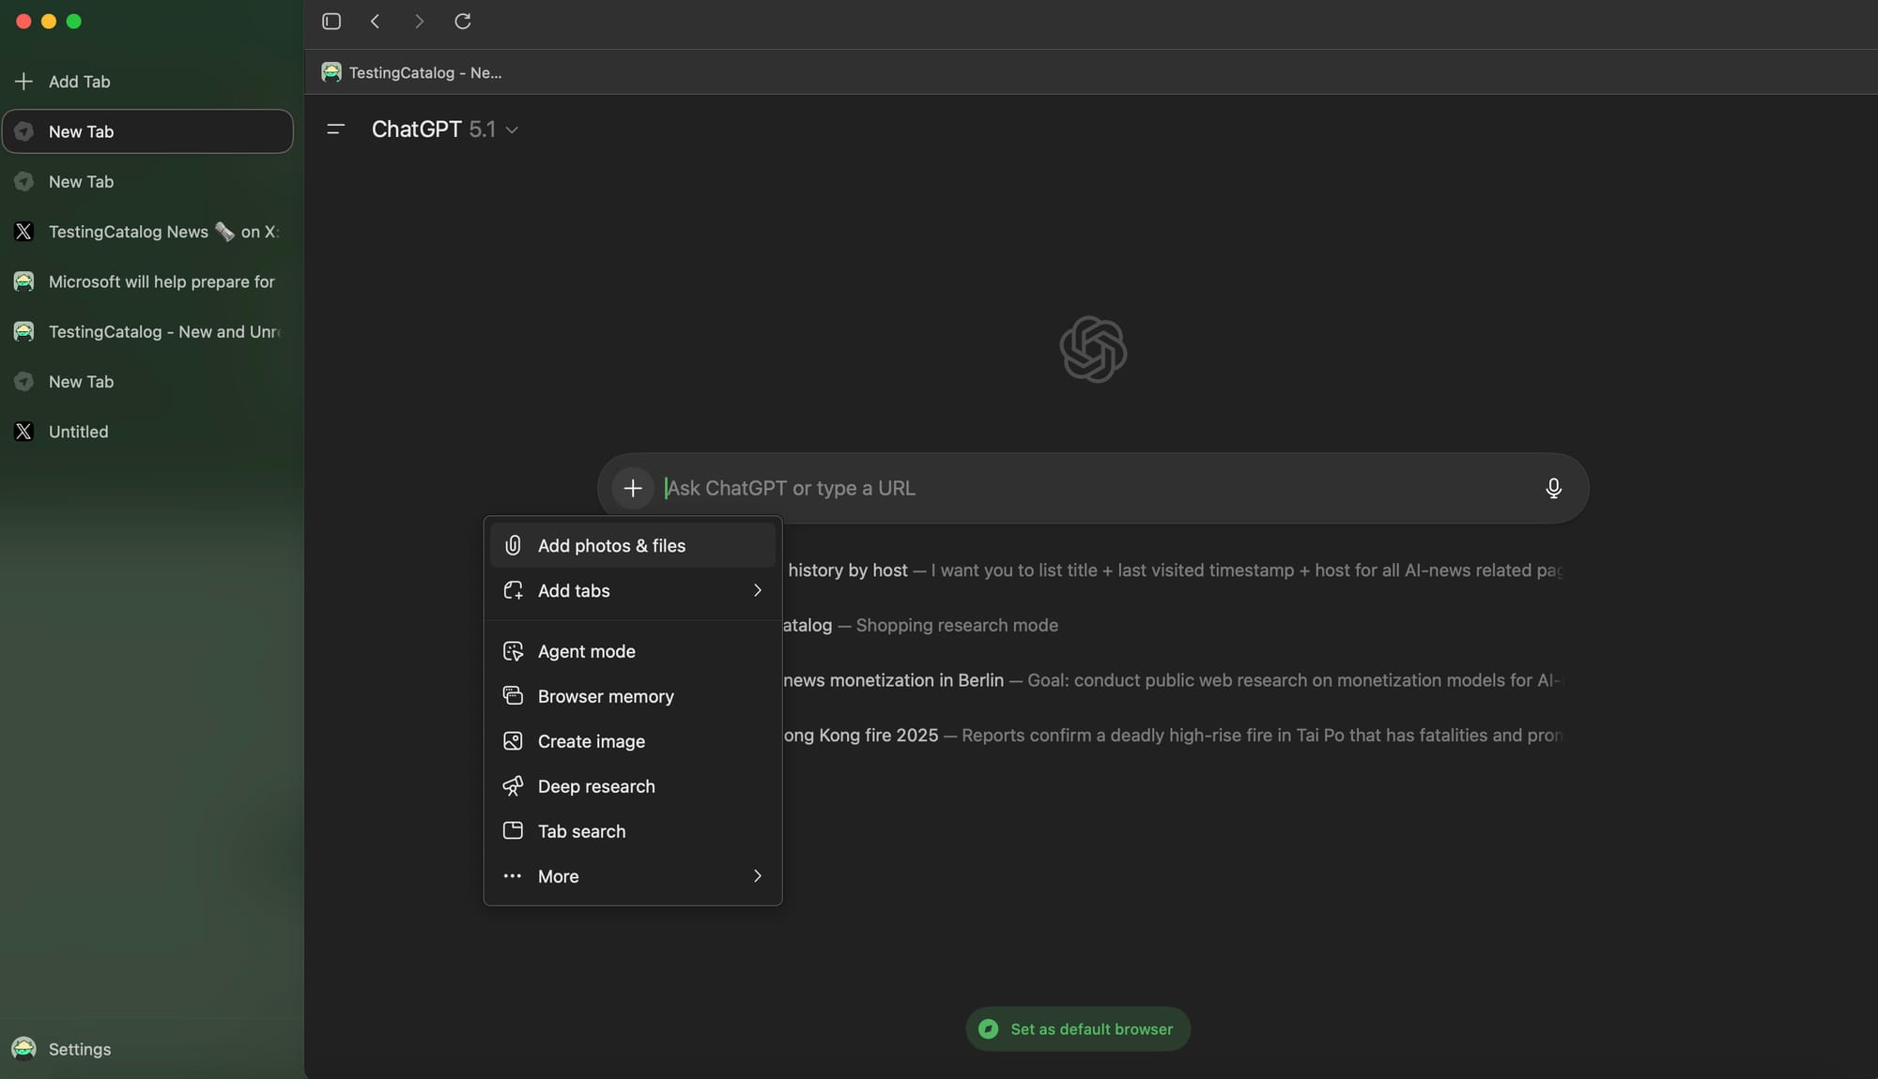Click the Add Tab plus icon
This screenshot has width=1878, height=1079.
tap(23, 82)
